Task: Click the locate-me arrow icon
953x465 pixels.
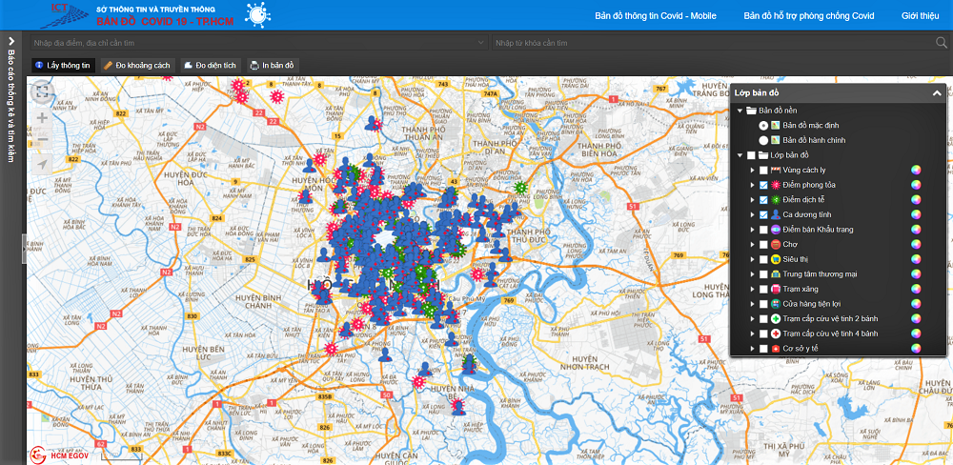Action: pos(42,164)
